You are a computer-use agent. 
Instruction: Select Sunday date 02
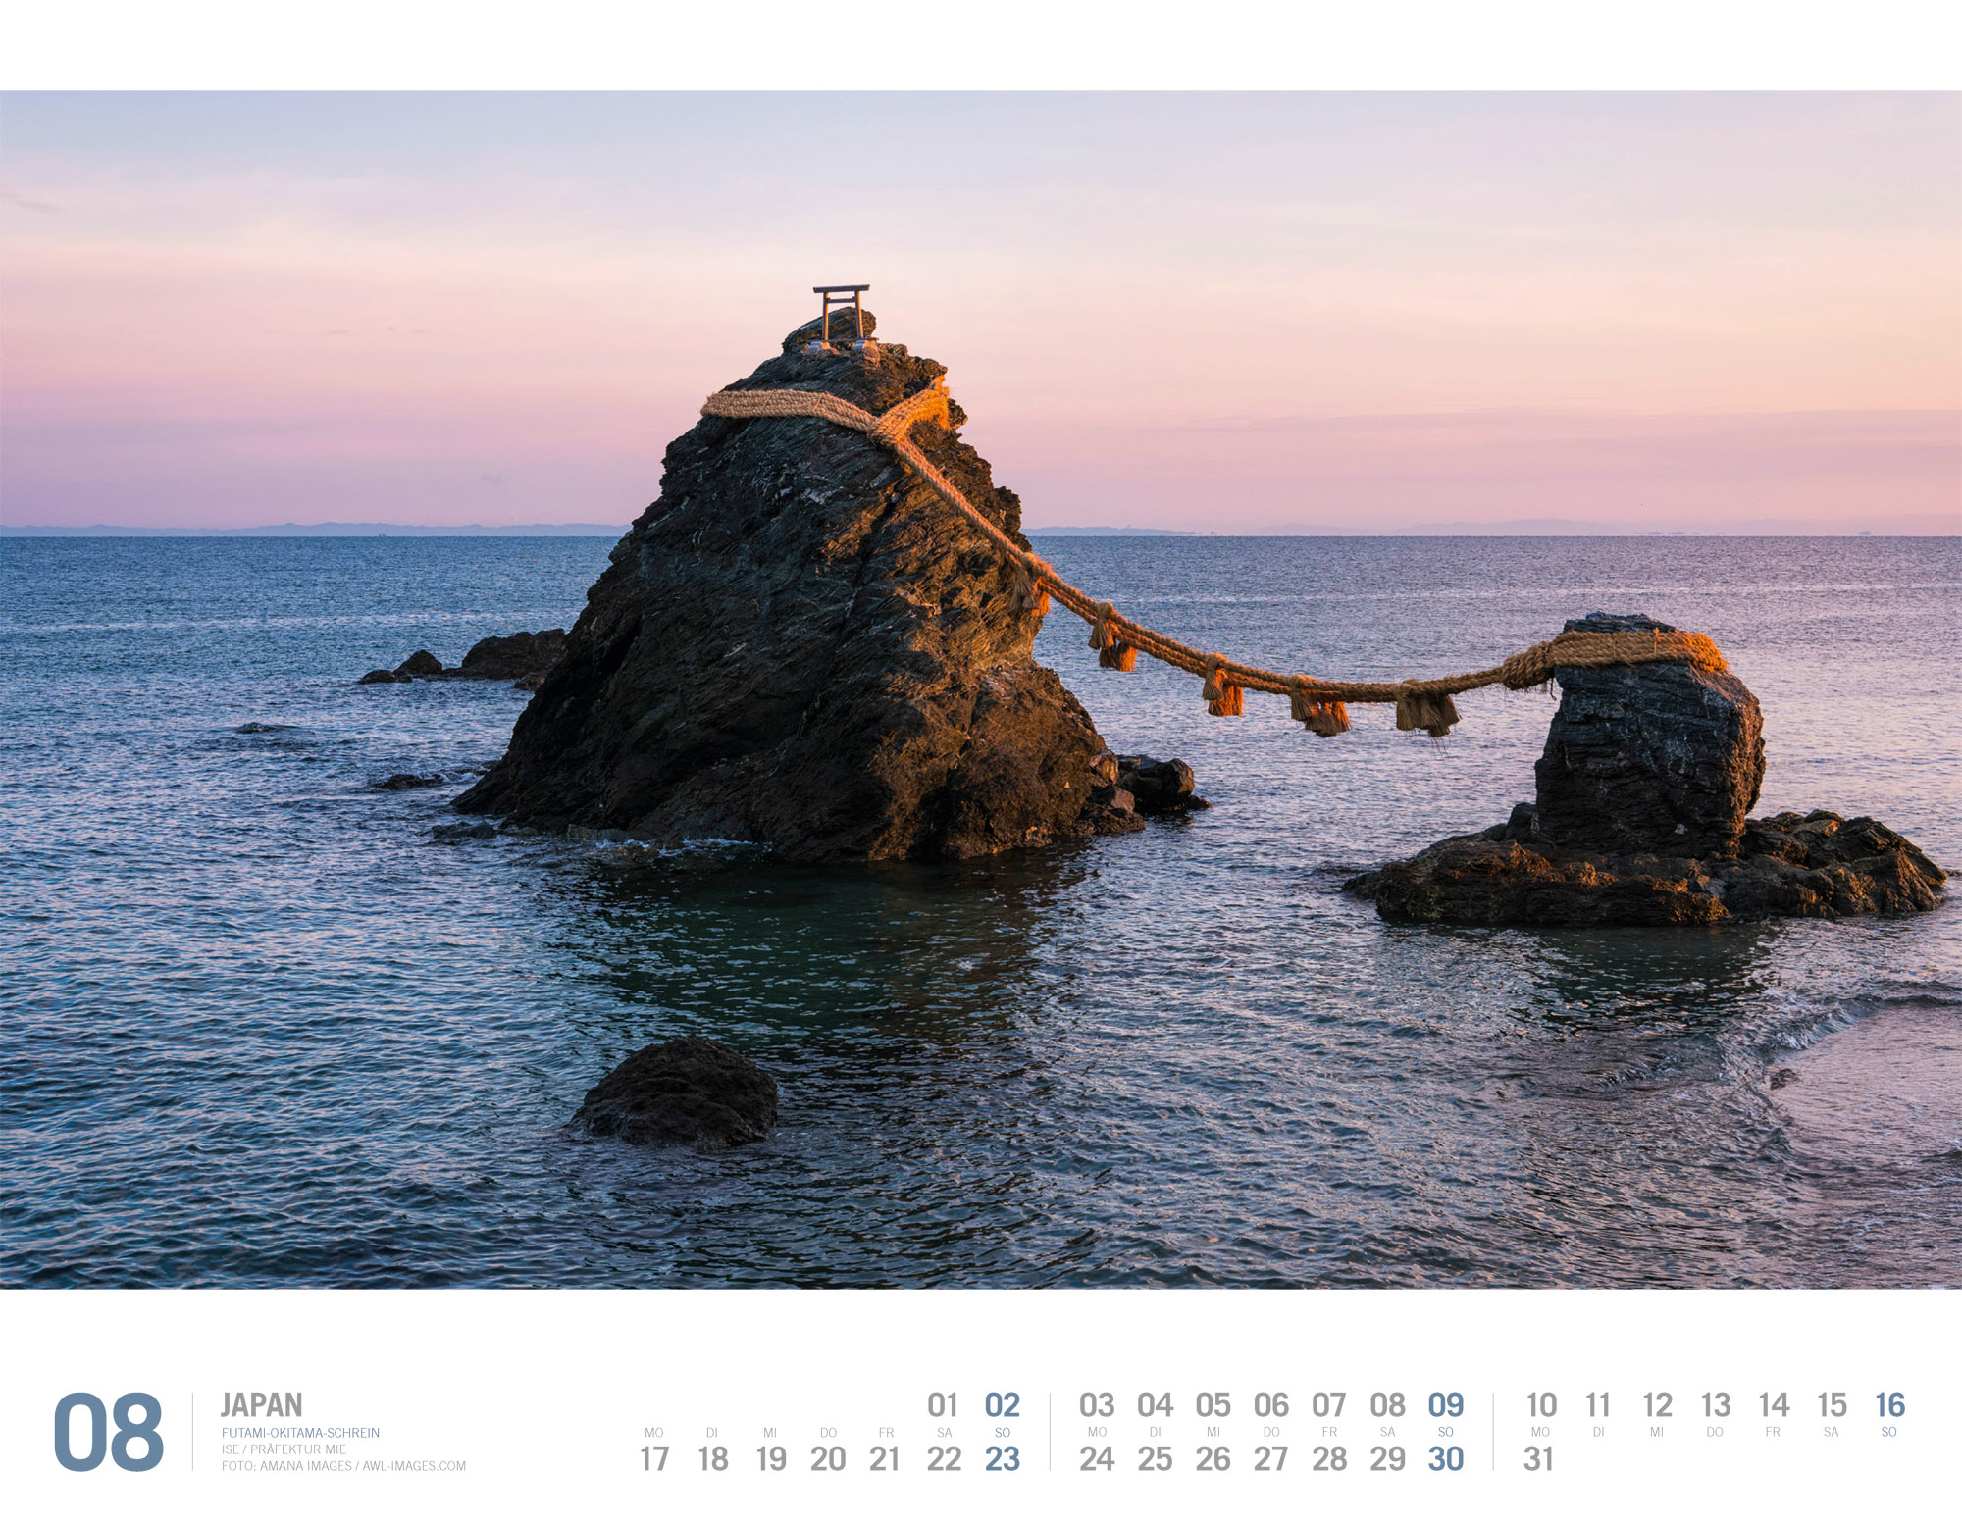click(1002, 1405)
